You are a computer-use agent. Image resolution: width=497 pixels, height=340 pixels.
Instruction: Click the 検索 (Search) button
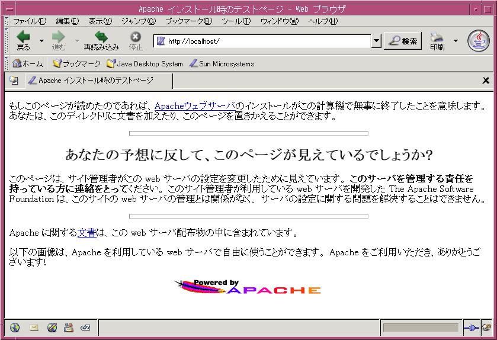pyautogui.click(x=403, y=41)
